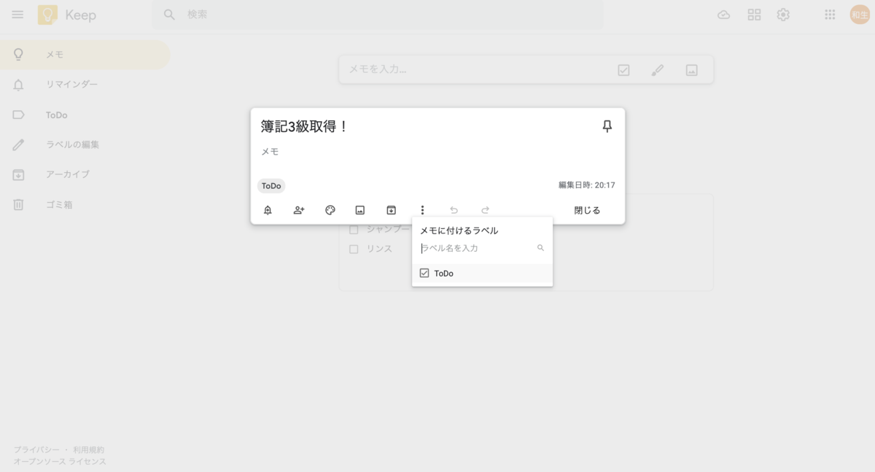
Task: Open the Keep settings menu
Action: pyautogui.click(x=782, y=14)
